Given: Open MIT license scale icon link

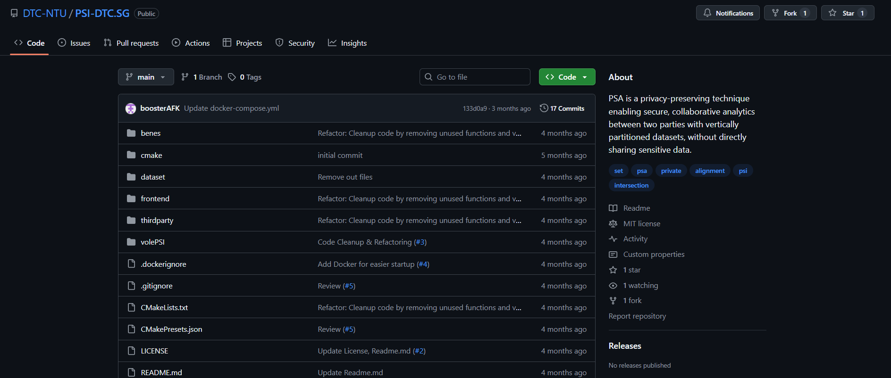Looking at the screenshot, I should (613, 224).
